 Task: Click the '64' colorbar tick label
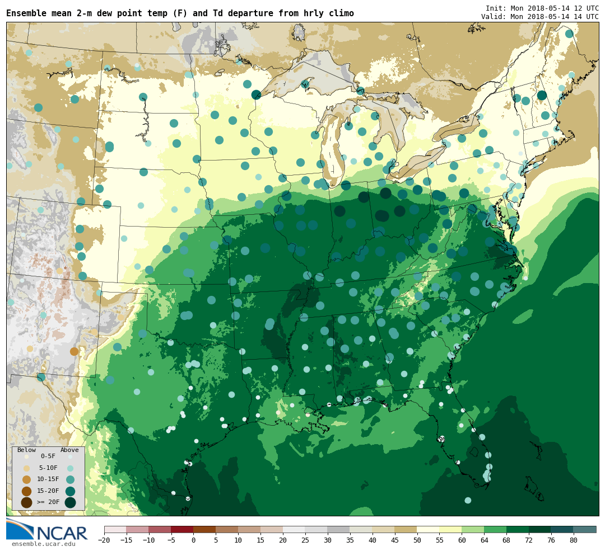[x=485, y=540]
